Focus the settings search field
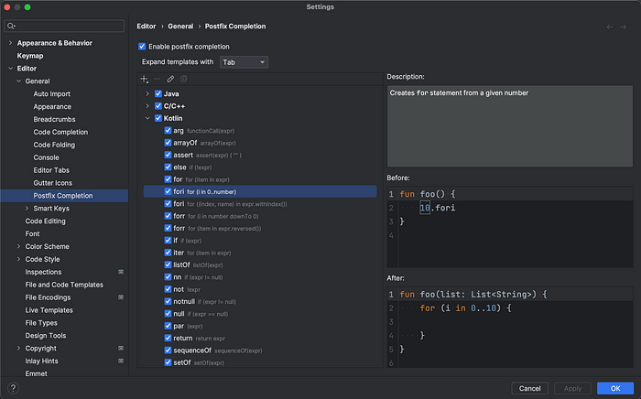This screenshot has height=399, width=641. click(68, 27)
